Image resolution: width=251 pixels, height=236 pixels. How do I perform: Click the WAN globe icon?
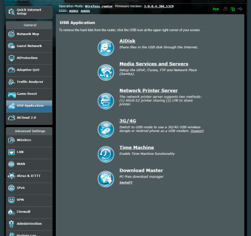tap(11, 164)
